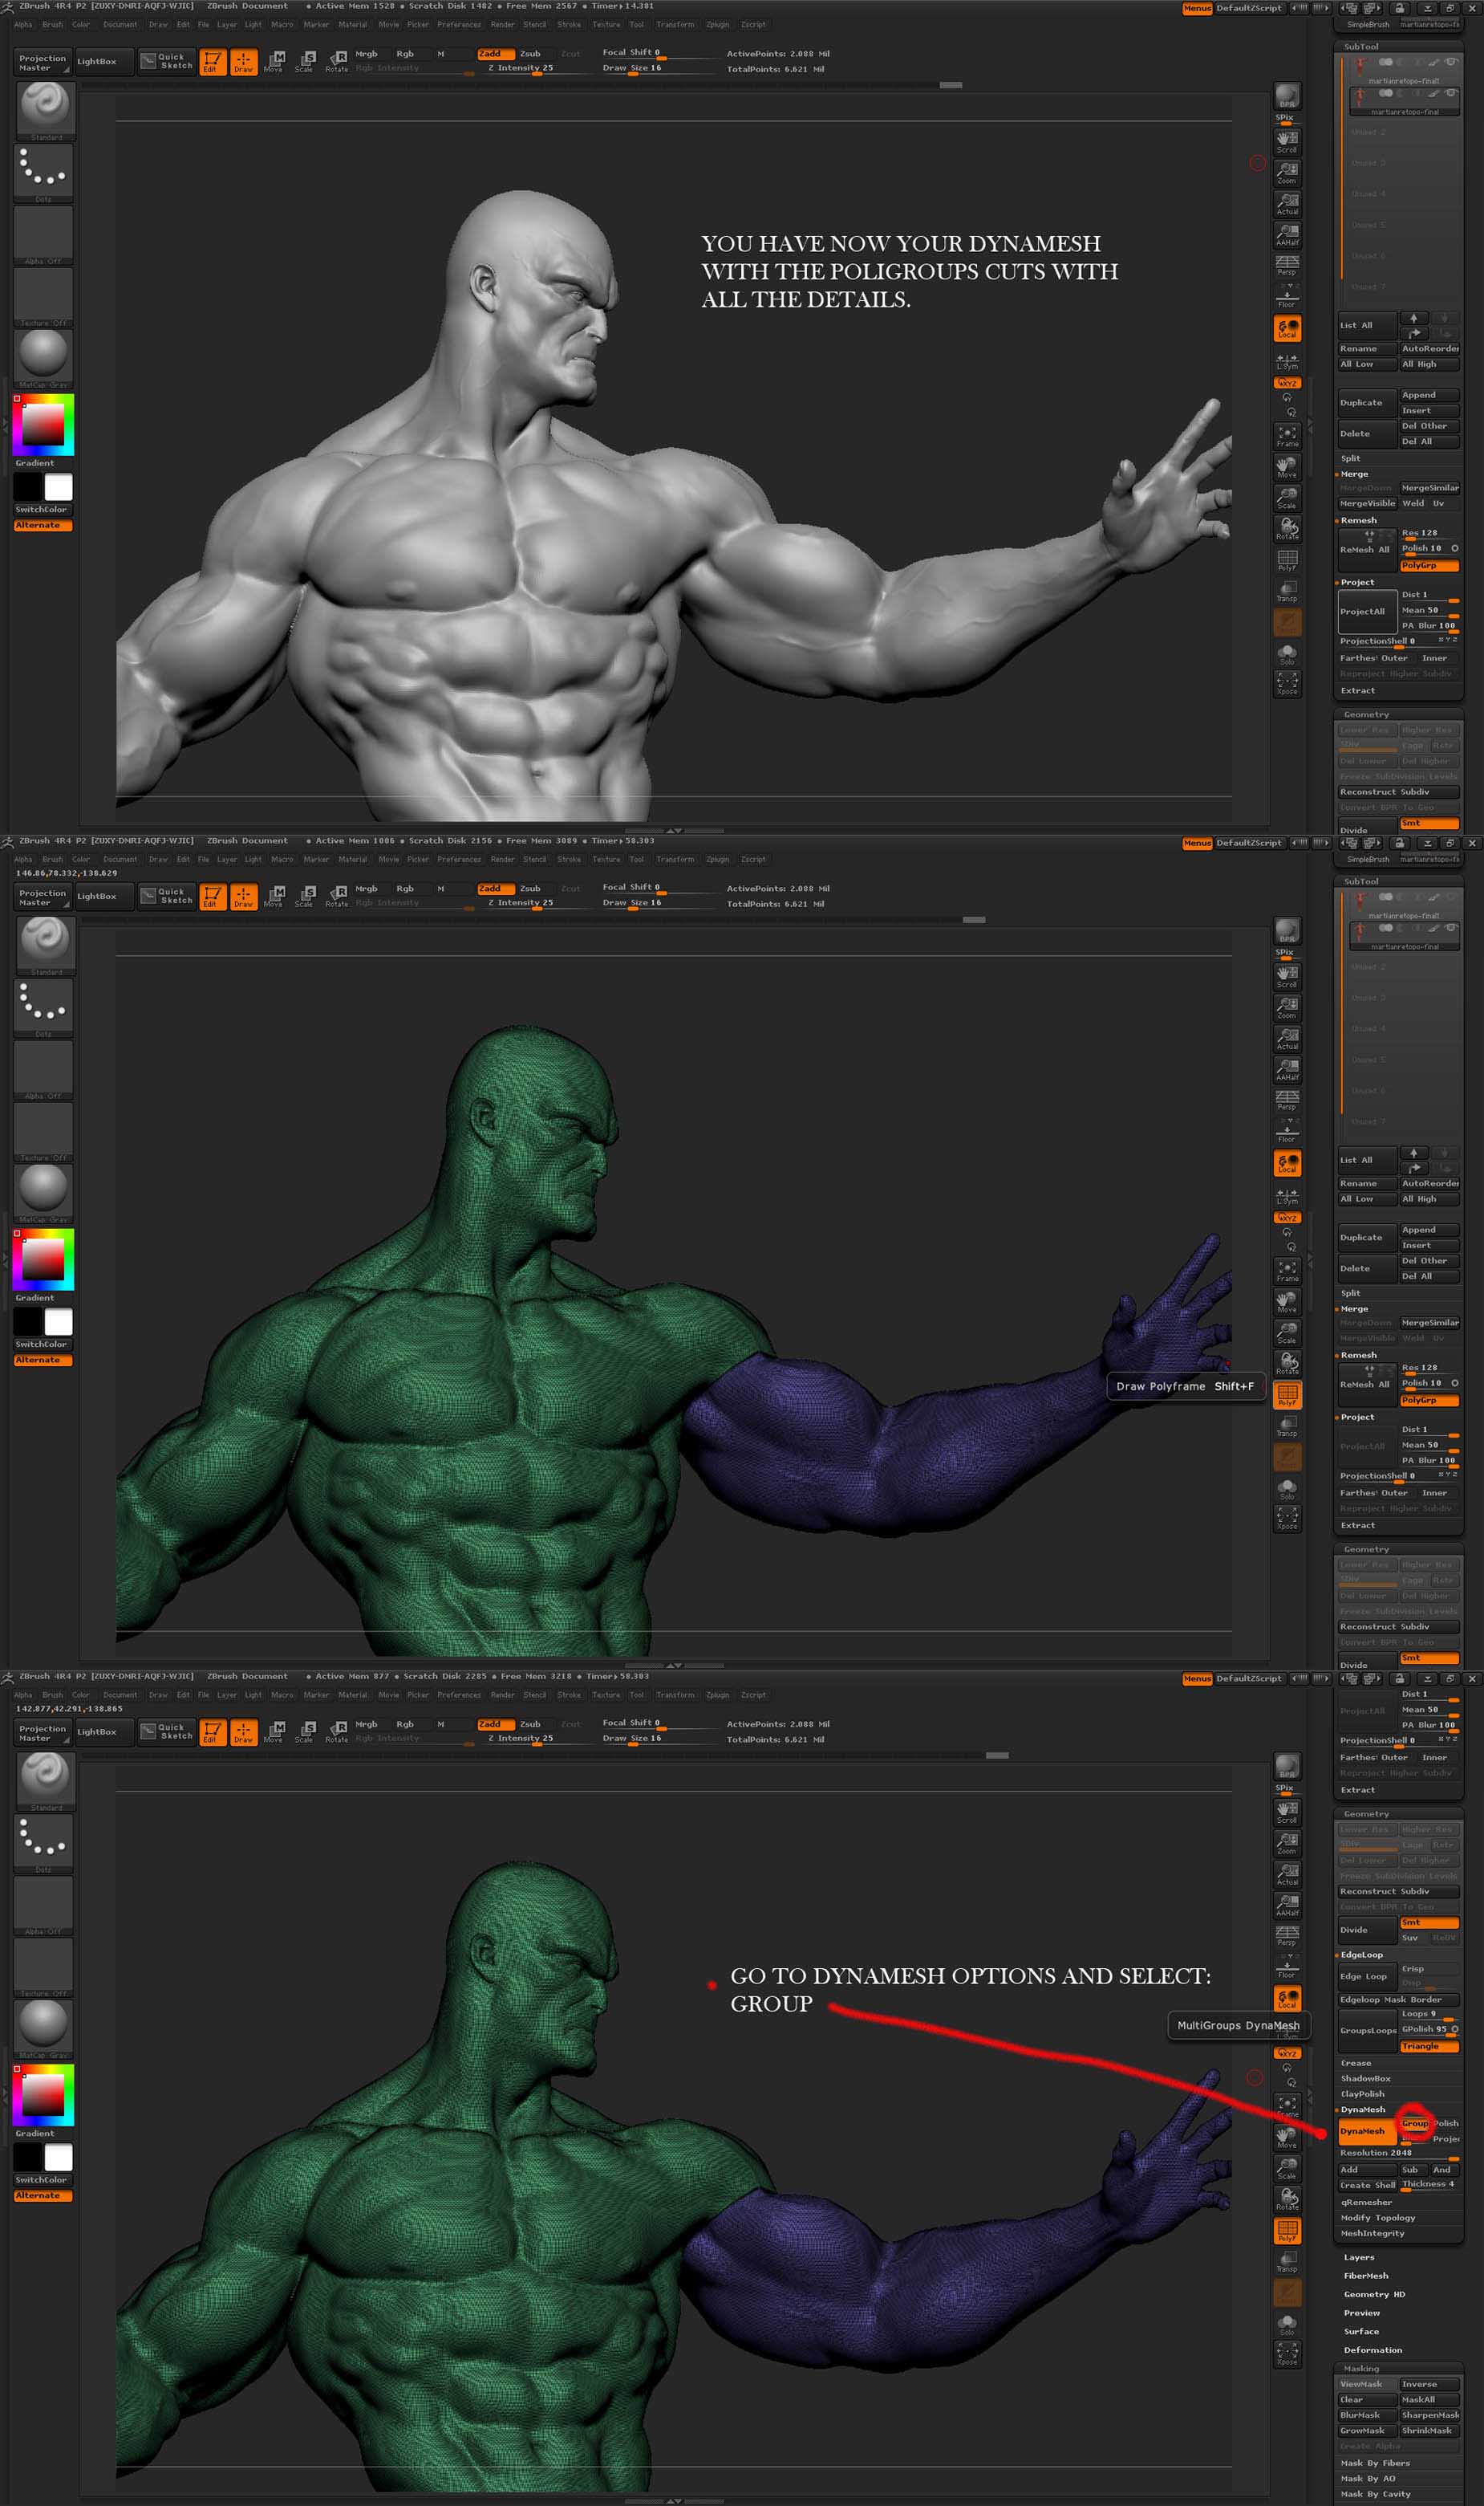Open Zplugin menu in DynaMesh-panel window

pyautogui.click(x=717, y=1694)
